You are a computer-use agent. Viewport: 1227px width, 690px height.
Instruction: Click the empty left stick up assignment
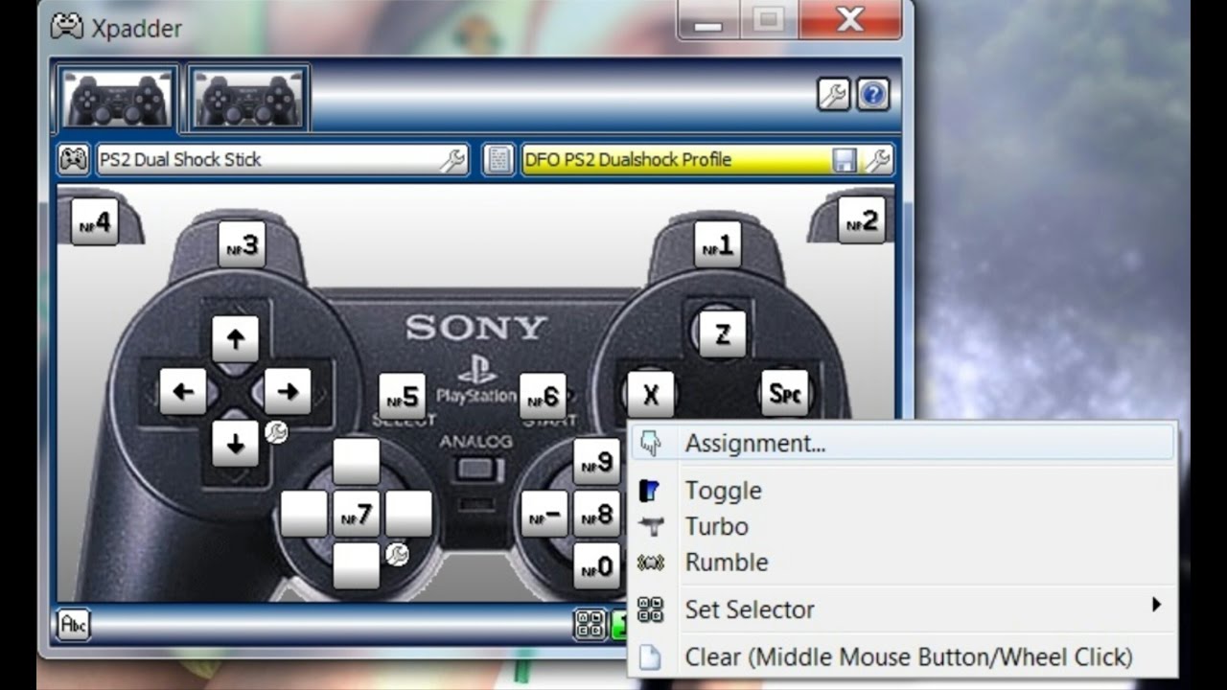click(356, 462)
